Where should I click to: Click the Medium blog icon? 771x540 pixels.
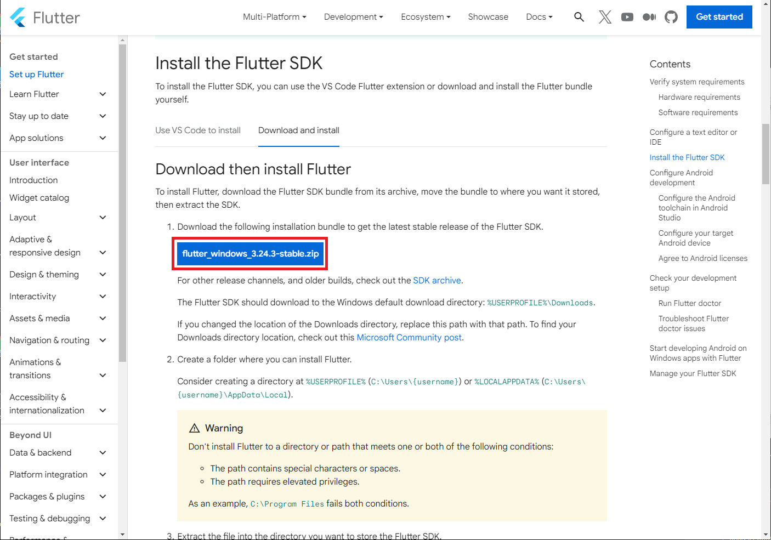click(x=649, y=17)
